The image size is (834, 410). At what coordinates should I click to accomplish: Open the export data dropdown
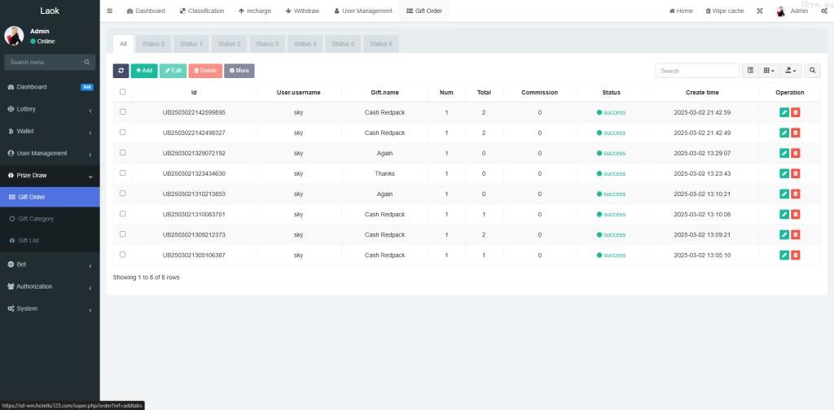click(x=790, y=71)
